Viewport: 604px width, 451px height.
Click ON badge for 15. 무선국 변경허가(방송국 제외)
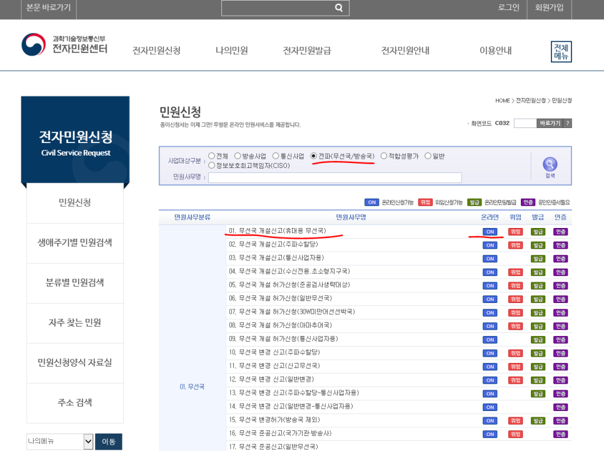point(490,420)
